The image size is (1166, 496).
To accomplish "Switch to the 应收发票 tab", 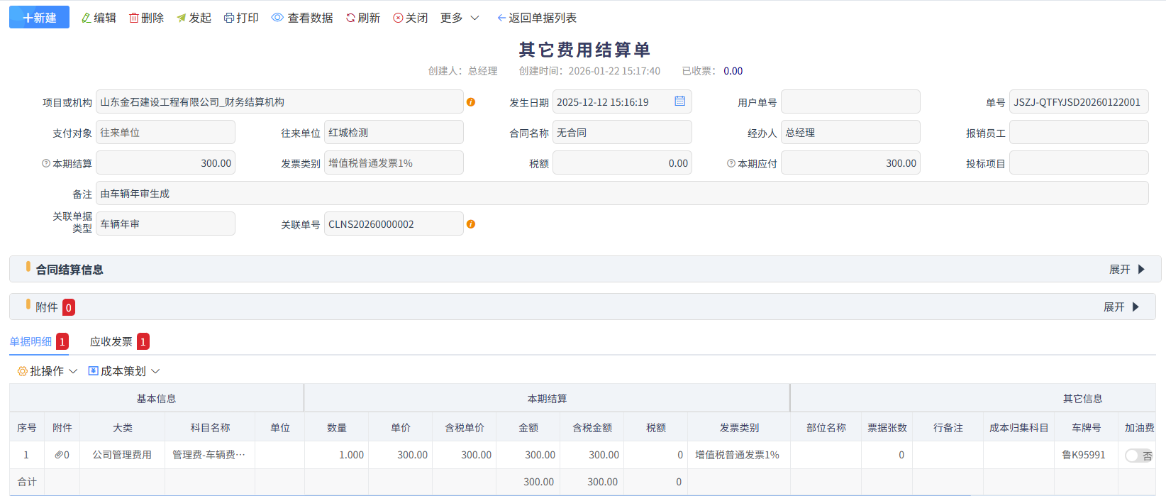I will tap(111, 342).
